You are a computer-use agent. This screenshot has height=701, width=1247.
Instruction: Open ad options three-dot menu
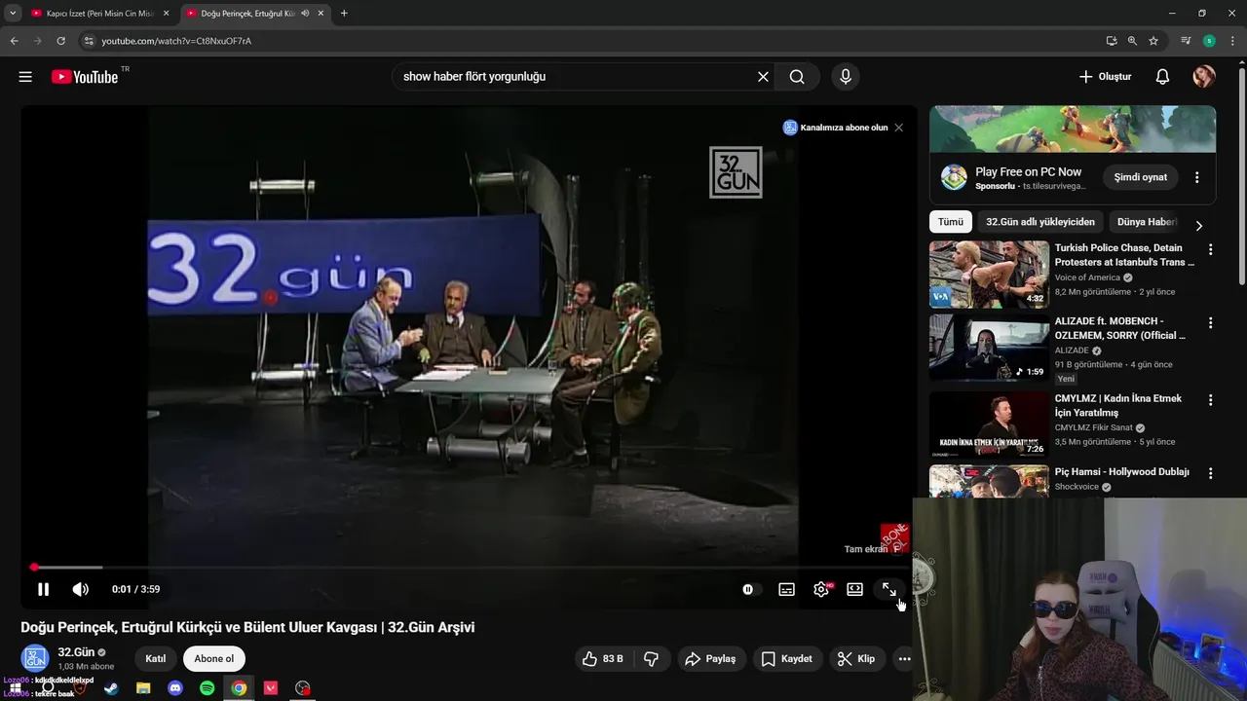click(x=1197, y=177)
